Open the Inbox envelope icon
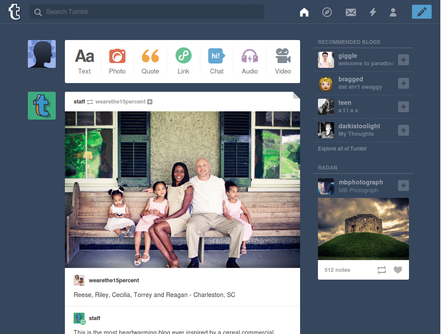Screen dimensions: 446x334 [351, 12]
